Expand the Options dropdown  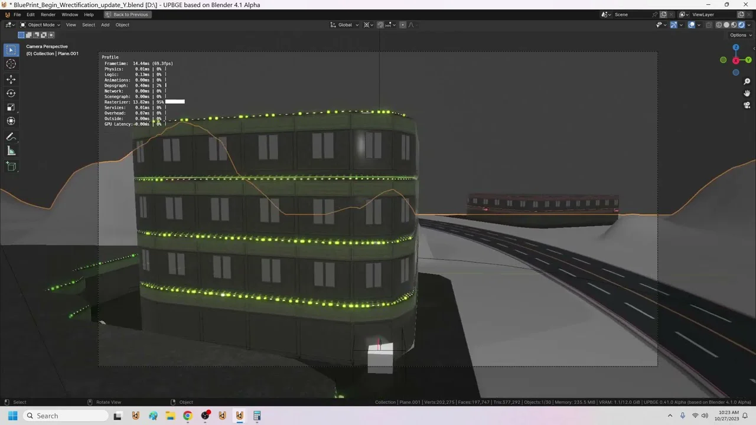pyautogui.click(x=741, y=35)
